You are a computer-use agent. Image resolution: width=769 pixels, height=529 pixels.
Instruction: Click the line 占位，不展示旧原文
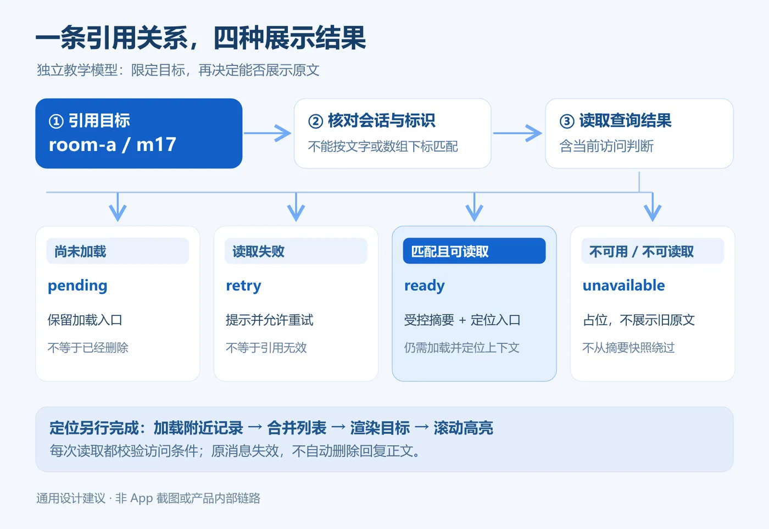[x=639, y=320]
